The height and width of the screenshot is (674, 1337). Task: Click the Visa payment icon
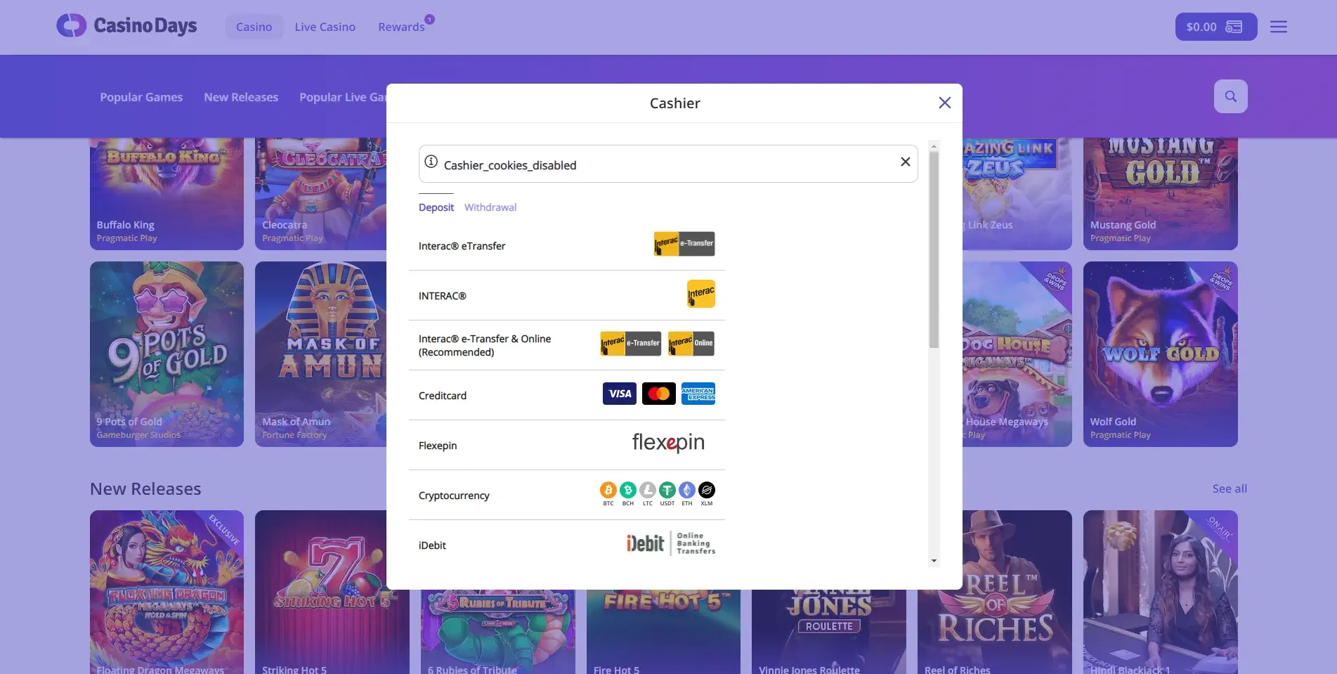619,394
